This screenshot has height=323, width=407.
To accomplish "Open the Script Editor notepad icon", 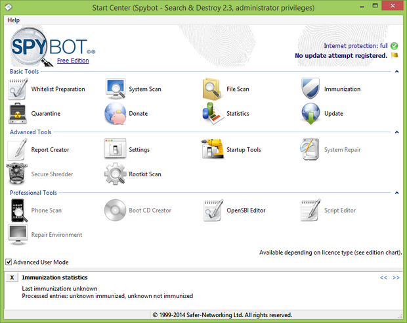I will [311, 211].
